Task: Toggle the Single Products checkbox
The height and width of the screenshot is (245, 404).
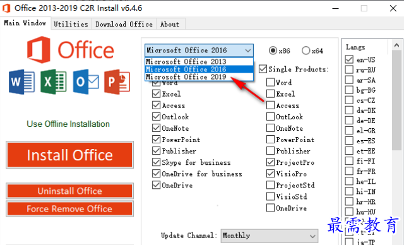Action: coord(263,69)
